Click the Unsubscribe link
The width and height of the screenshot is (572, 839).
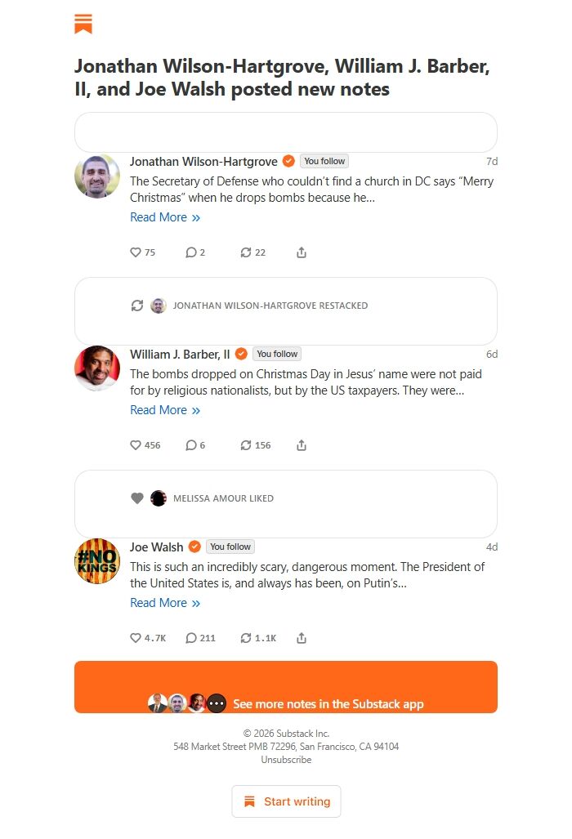285,760
